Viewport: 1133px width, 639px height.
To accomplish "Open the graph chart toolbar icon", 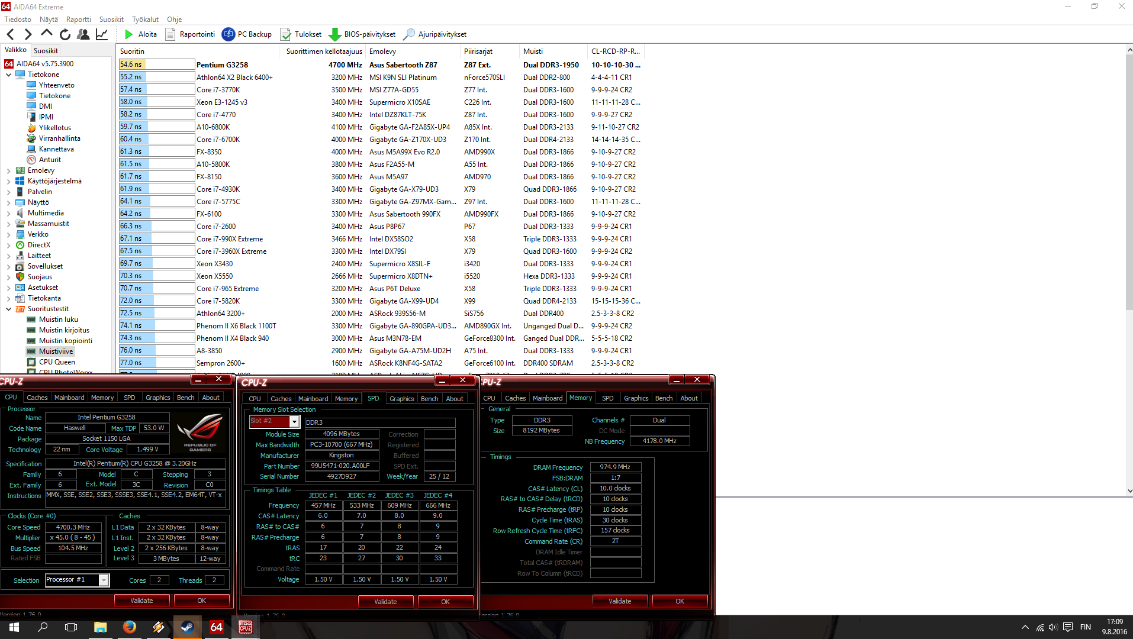I will tap(102, 34).
